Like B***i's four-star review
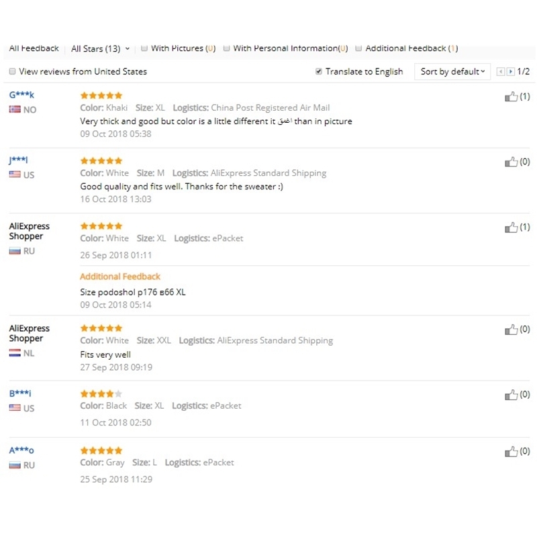The image size is (537, 537). [x=511, y=395]
